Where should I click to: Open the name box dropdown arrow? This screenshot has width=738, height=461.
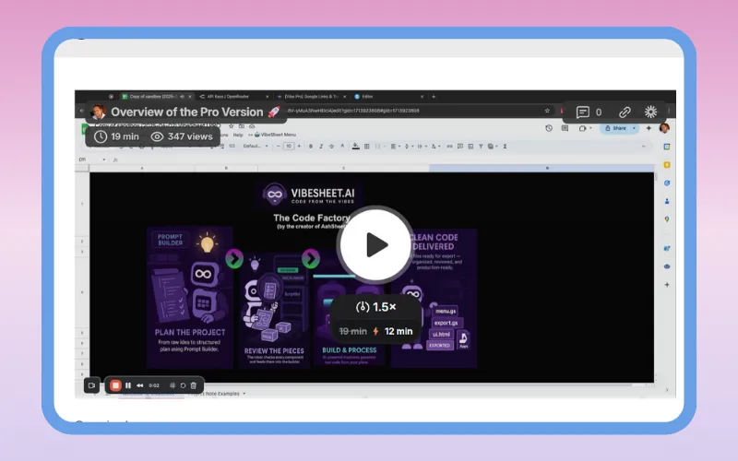tap(104, 160)
